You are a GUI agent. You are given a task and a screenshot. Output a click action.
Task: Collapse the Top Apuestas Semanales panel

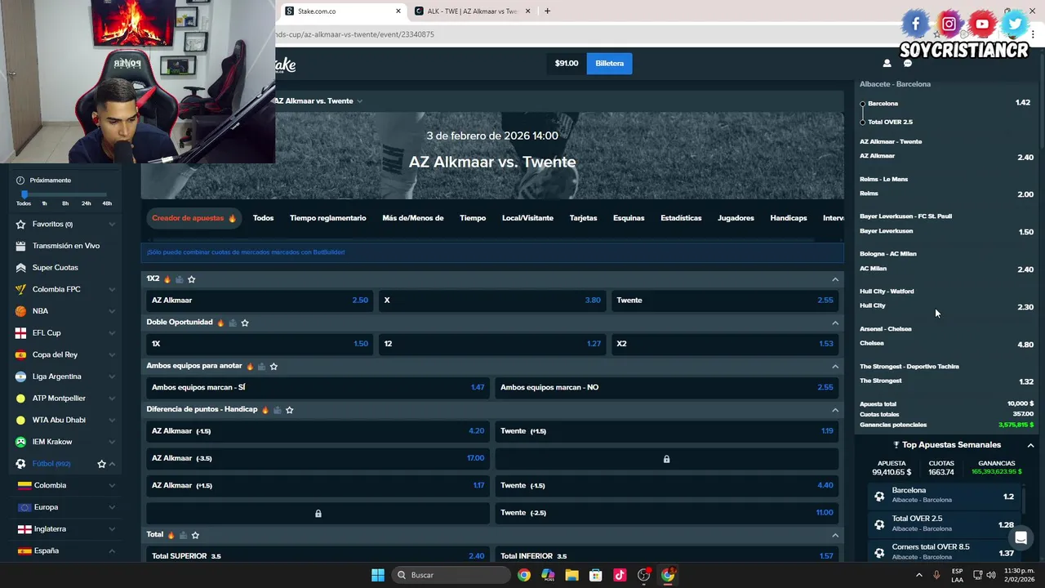(x=1030, y=445)
